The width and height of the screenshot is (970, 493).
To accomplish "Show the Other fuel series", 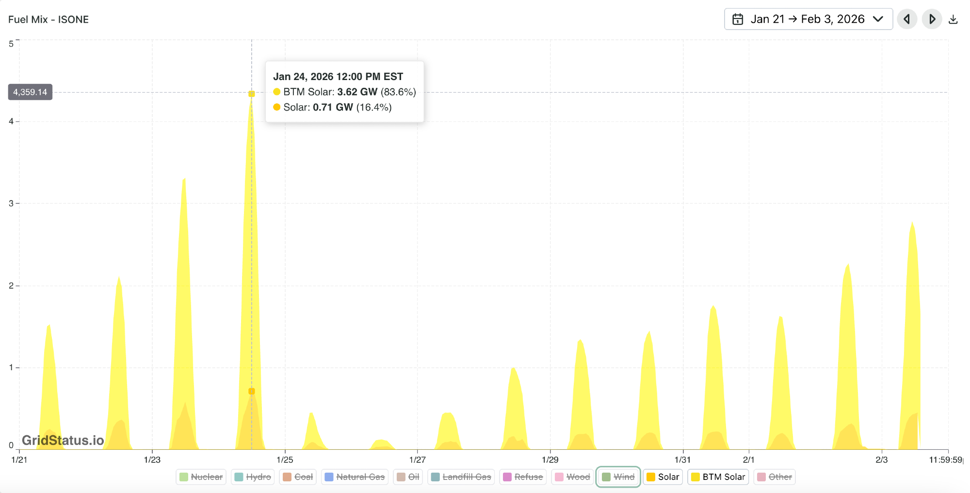I will coord(775,477).
